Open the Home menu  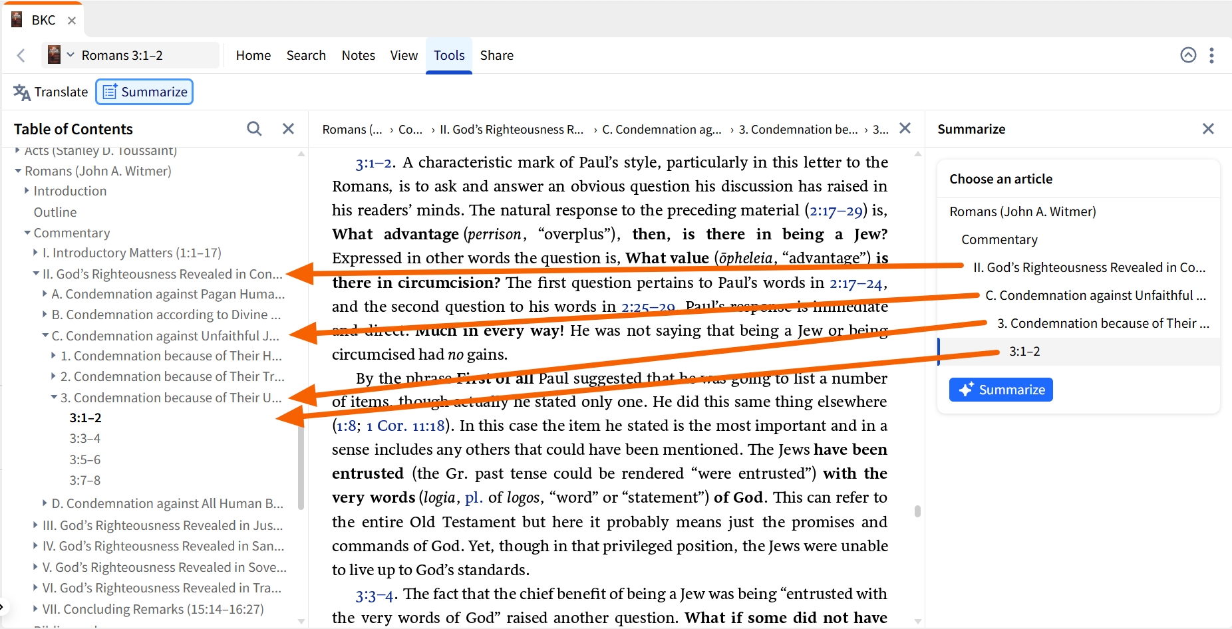[253, 55]
